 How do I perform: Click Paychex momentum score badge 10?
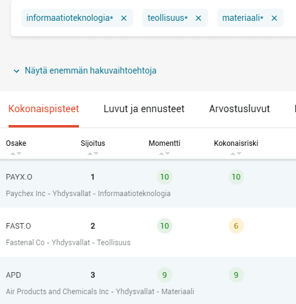coord(165,177)
